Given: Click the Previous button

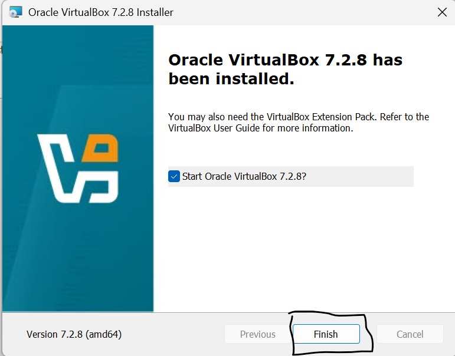Looking at the screenshot, I should pyautogui.click(x=258, y=334).
